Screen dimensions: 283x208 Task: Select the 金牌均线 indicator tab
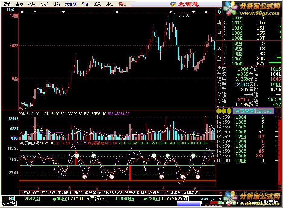(191, 193)
